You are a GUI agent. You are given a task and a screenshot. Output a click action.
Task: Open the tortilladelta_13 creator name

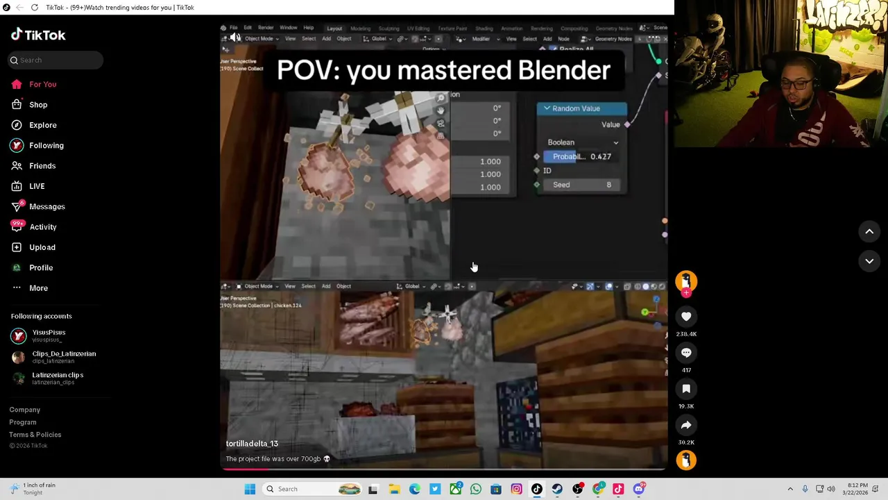pos(252,444)
